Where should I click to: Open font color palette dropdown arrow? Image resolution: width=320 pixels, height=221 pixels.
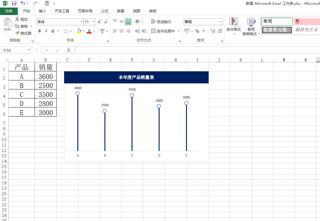tap(94, 31)
